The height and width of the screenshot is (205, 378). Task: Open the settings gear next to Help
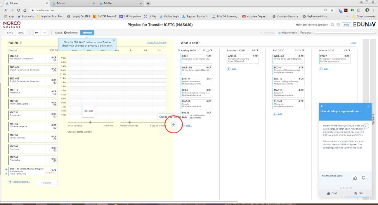[x=338, y=25]
